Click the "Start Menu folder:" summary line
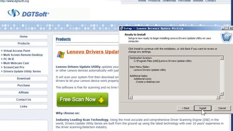 pyautogui.click(x=139, y=67)
